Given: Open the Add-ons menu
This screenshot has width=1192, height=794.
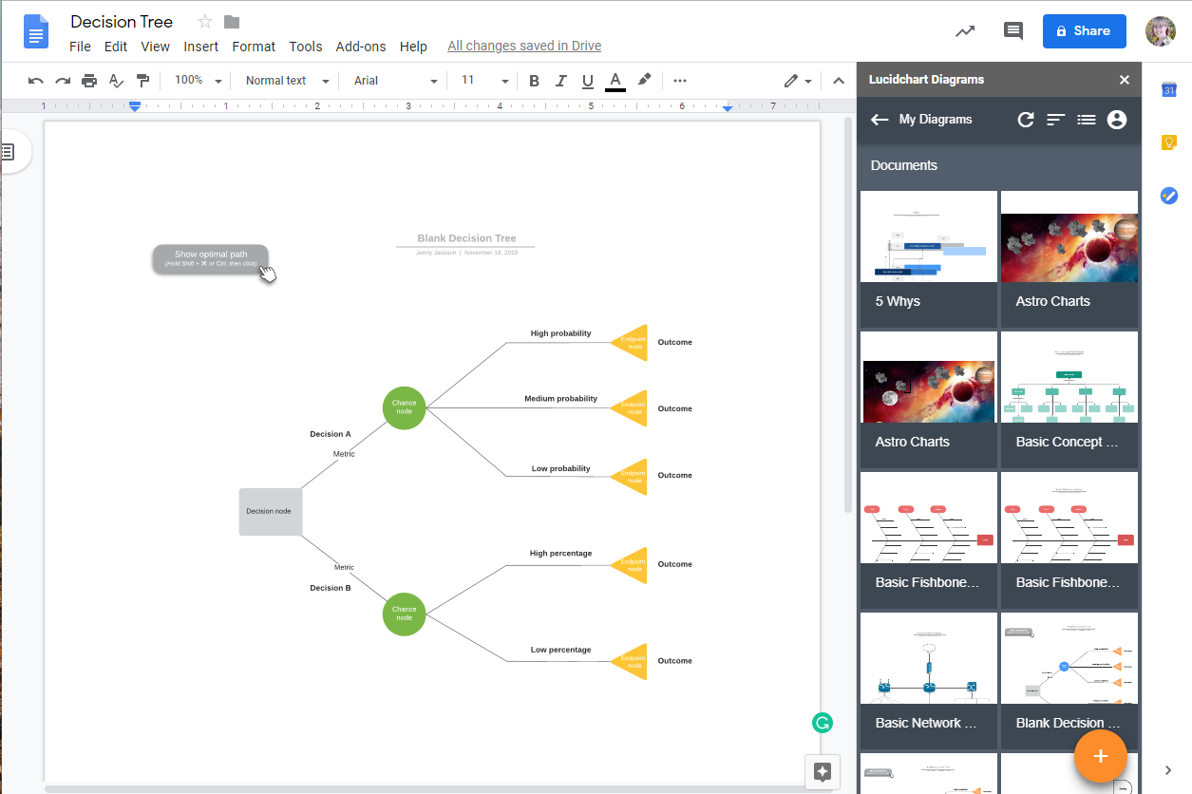Looking at the screenshot, I should pyautogui.click(x=361, y=47).
